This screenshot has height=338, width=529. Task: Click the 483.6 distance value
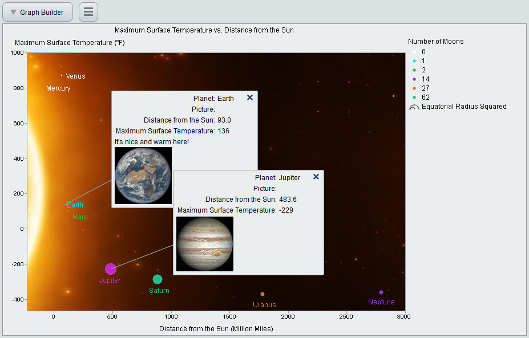(288, 199)
